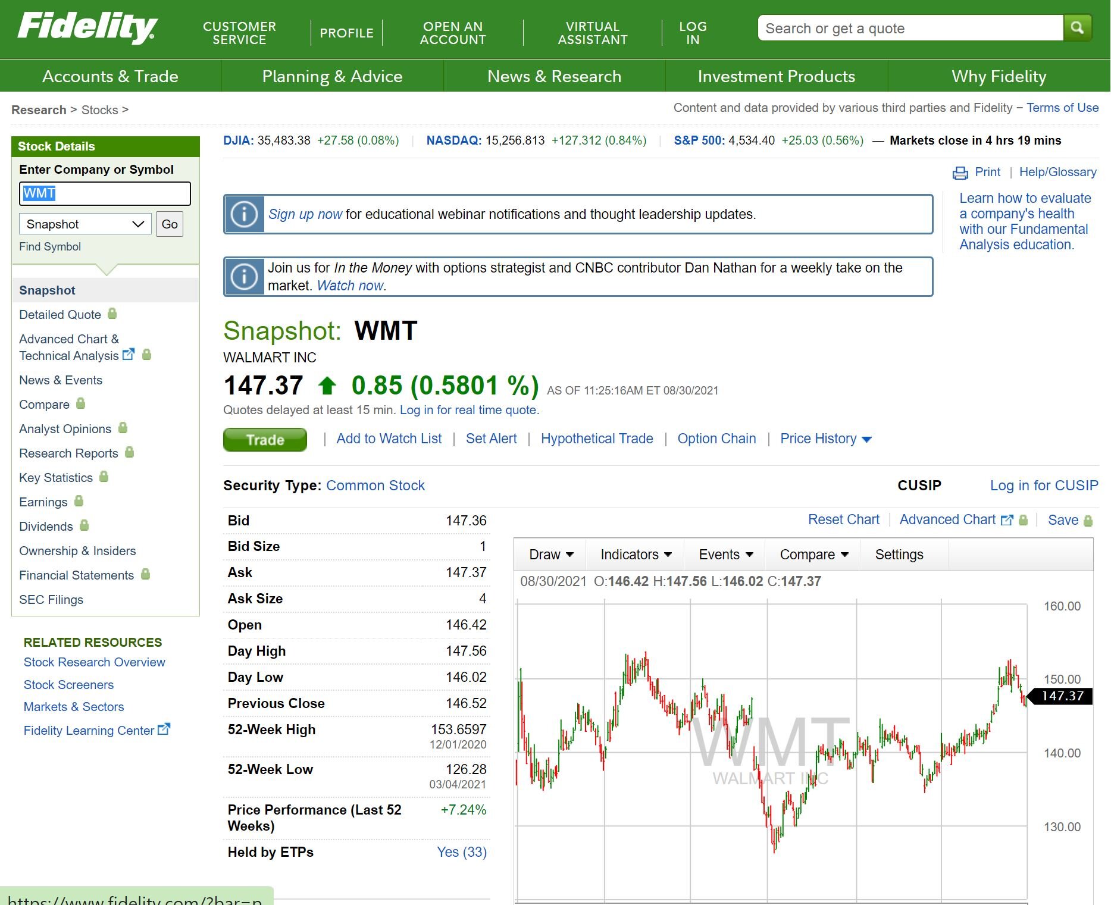
Task: Click Add to Watch List
Action: click(x=389, y=439)
